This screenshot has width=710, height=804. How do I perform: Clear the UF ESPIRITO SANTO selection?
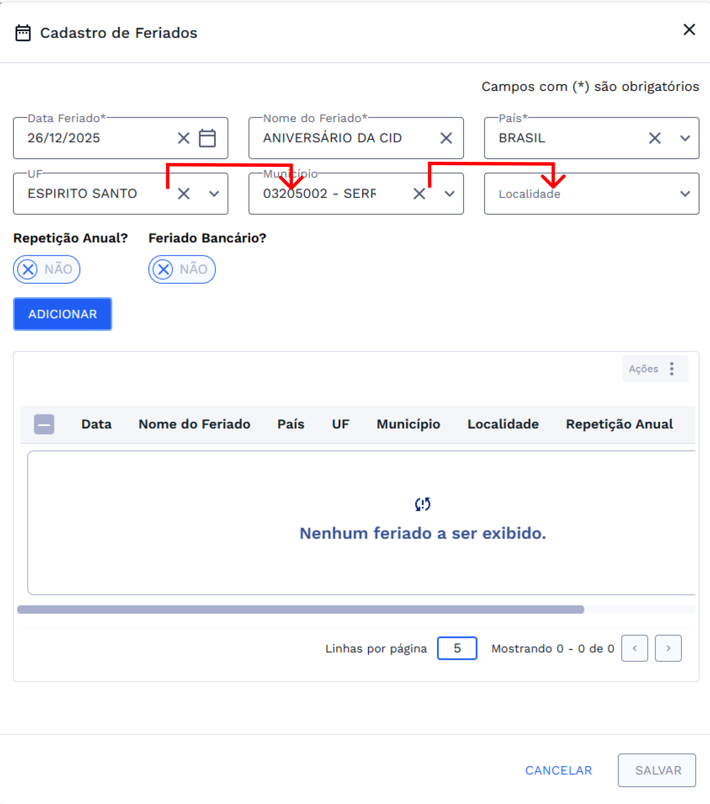[184, 194]
